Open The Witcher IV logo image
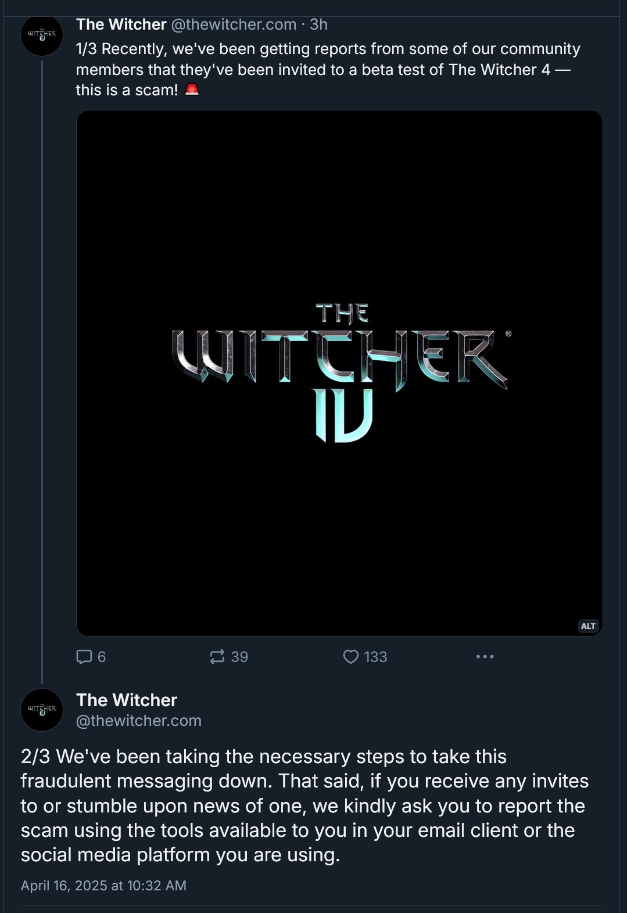The width and height of the screenshot is (627, 913). point(339,373)
